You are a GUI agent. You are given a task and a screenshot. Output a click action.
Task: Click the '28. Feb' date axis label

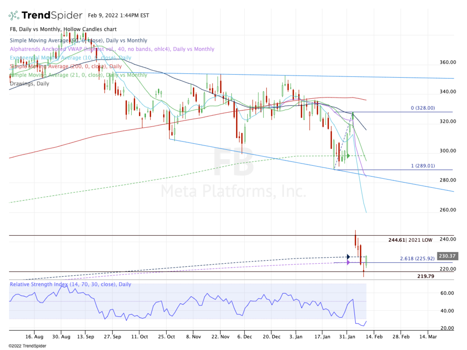point(401,336)
